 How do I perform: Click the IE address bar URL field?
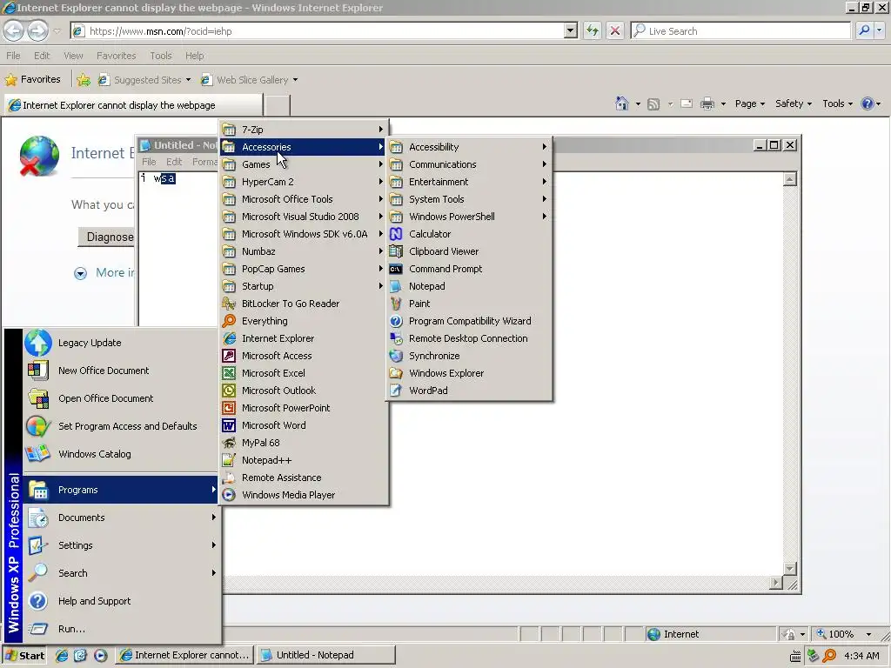pos(318,31)
